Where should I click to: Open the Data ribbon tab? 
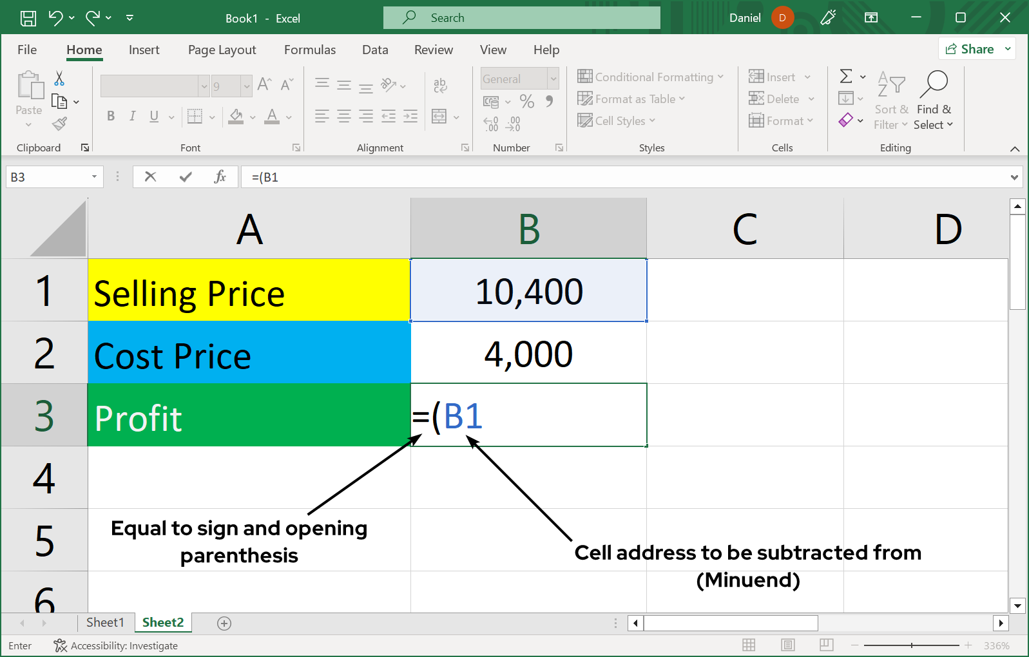tap(375, 50)
